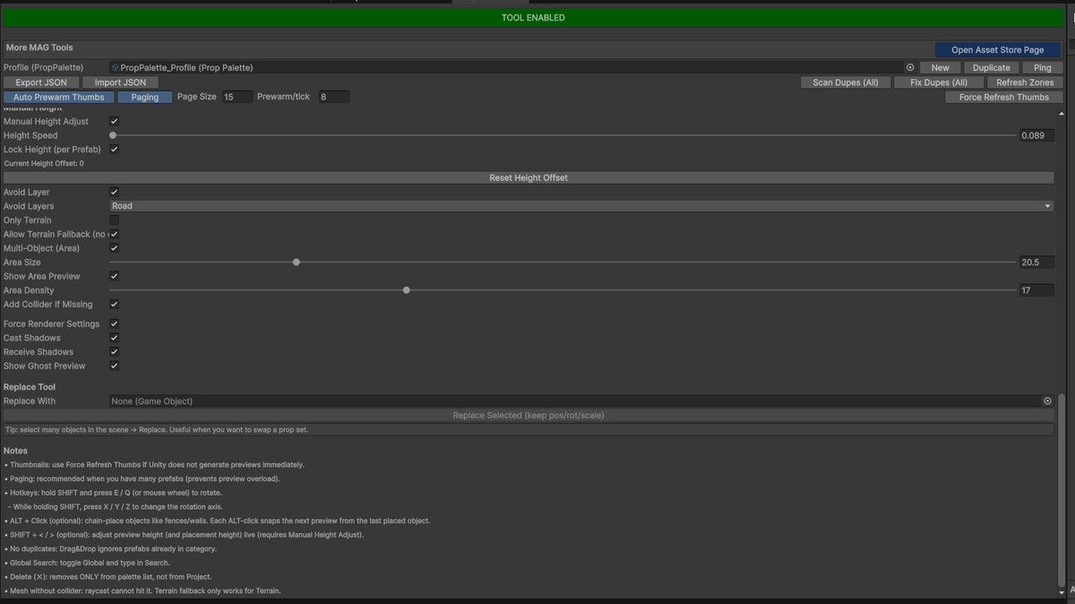Click the Area Size slider handle
1075x604 pixels.
(x=297, y=263)
